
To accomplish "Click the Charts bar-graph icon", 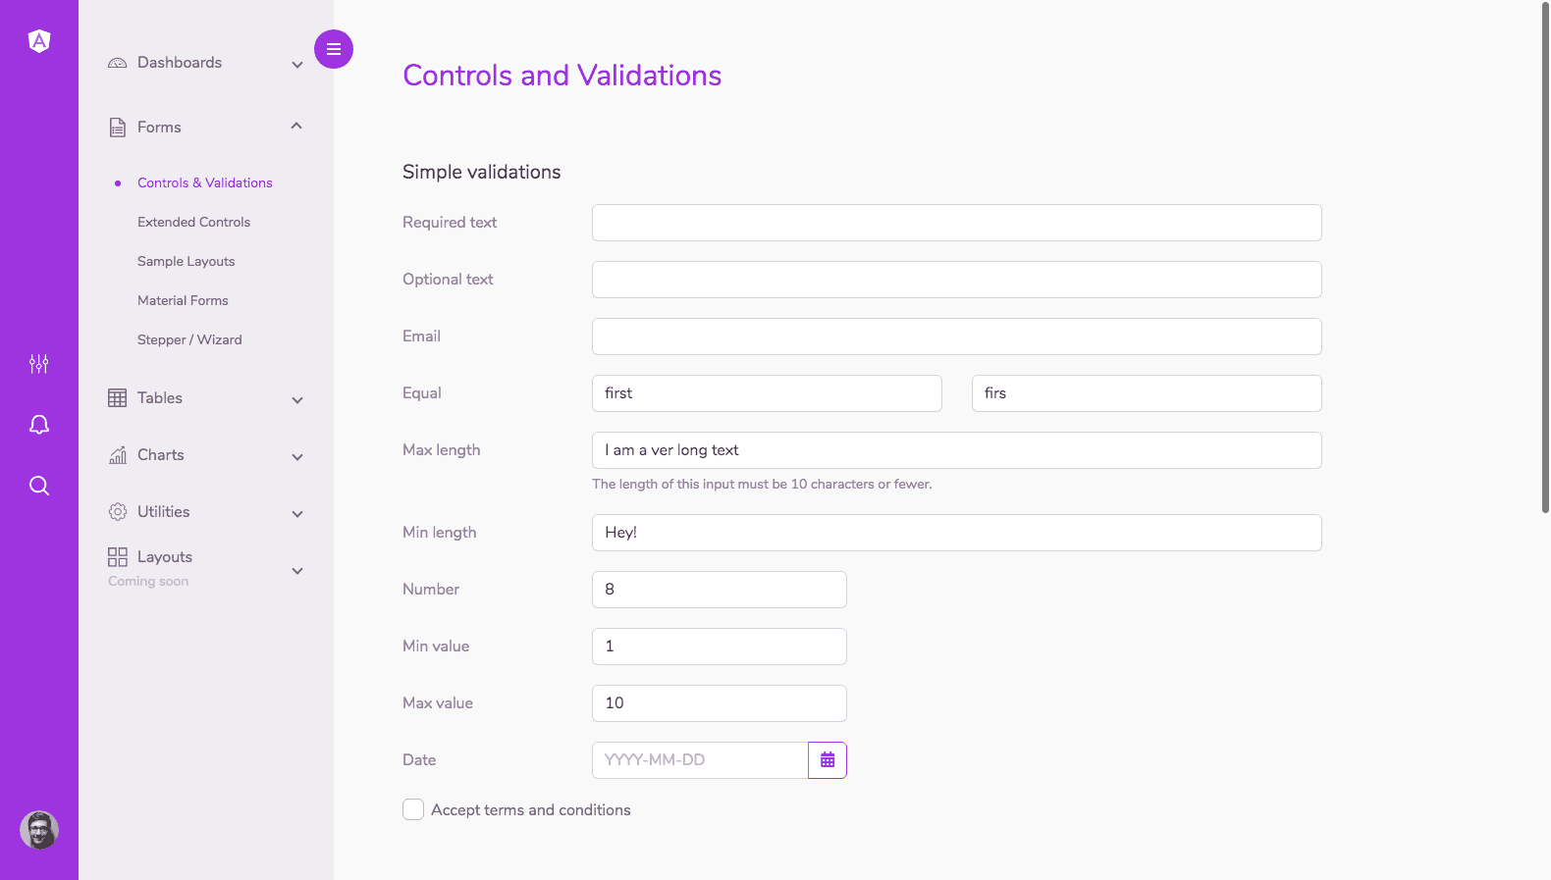I will point(117,454).
